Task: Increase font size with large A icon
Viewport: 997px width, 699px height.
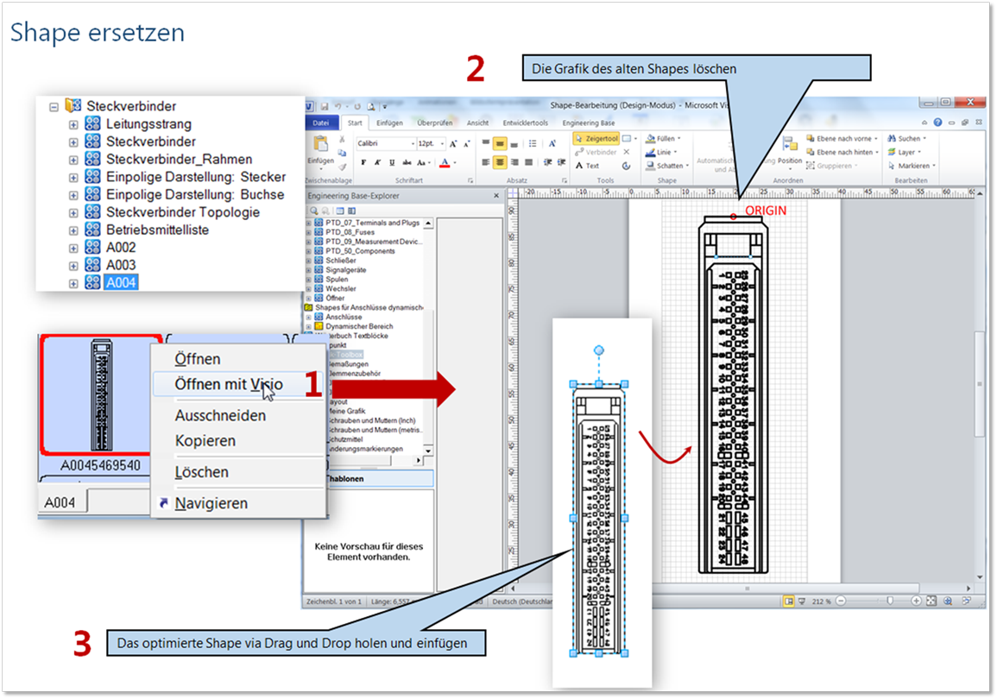Action: point(453,143)
